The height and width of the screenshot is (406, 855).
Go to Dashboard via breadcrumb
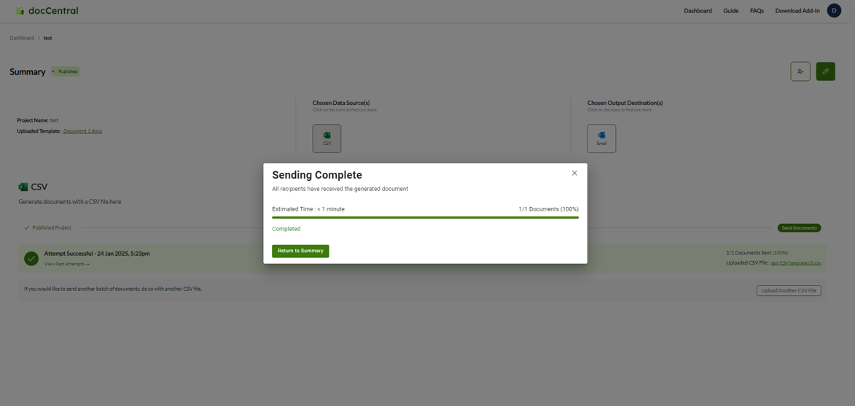point(22,38)
